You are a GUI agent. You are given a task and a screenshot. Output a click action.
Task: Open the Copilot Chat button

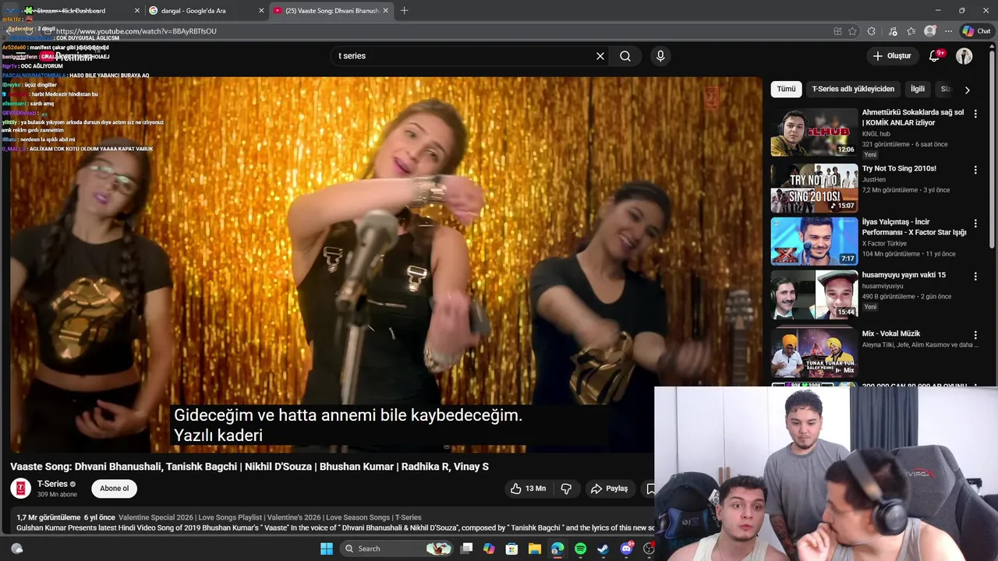click(x=976, y=31)
